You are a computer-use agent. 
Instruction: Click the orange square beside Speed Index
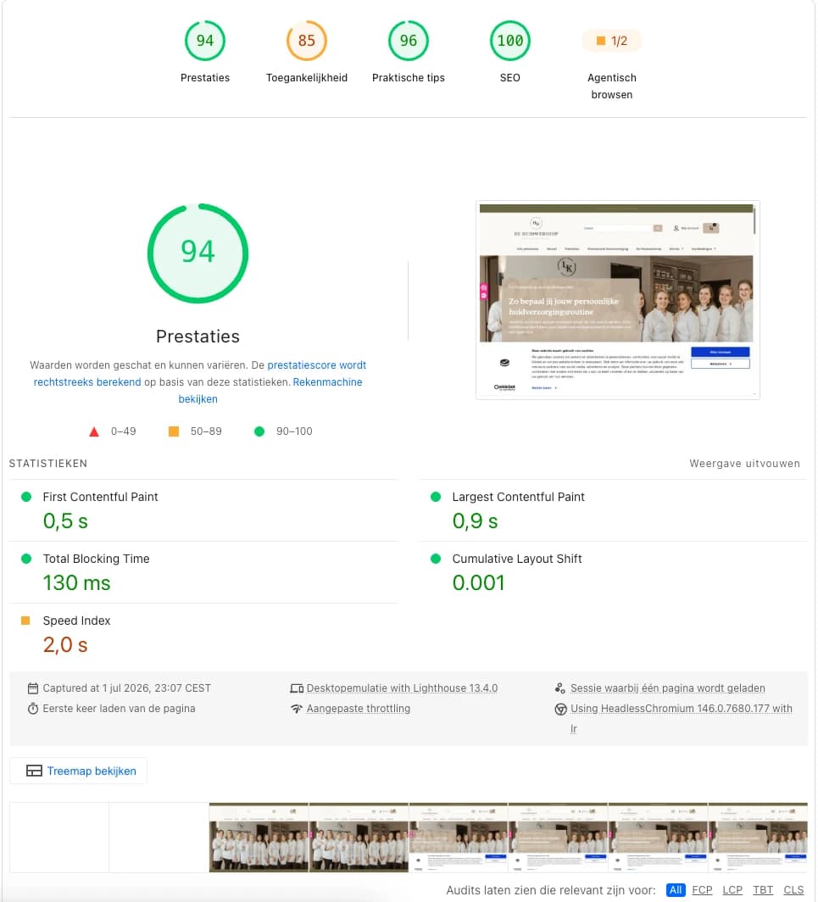point(25,621)
